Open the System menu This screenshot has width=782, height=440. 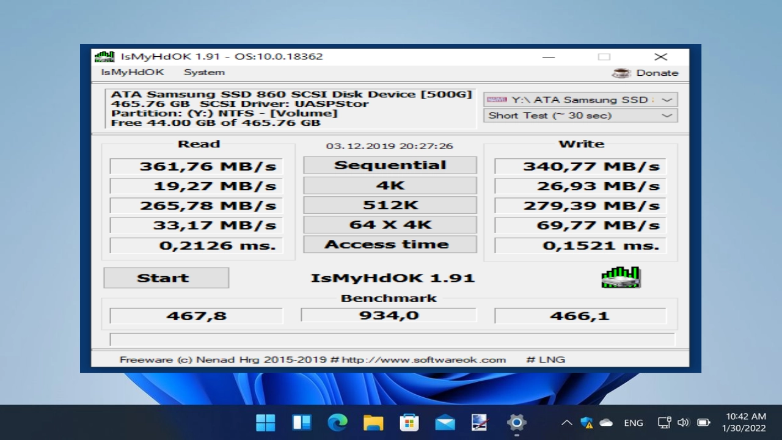(x=204, y=72)
